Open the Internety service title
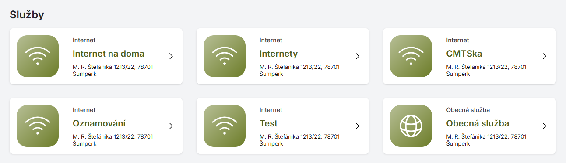The image size is (566, 163). [278, 54]
